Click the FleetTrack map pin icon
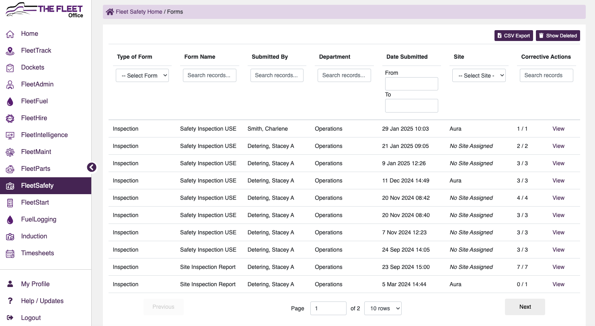595x326 pixels. click(x=10, y=51)
